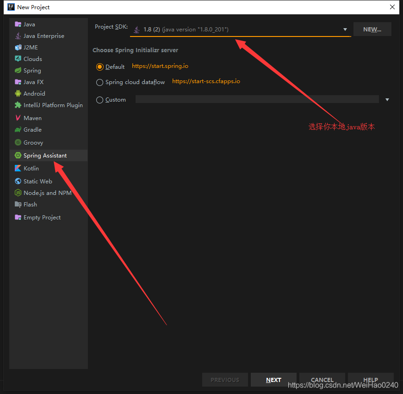This screenshot has height=394, width=403.
Task: Click the Java cup icon in SDK field
Action: point(137,30)
